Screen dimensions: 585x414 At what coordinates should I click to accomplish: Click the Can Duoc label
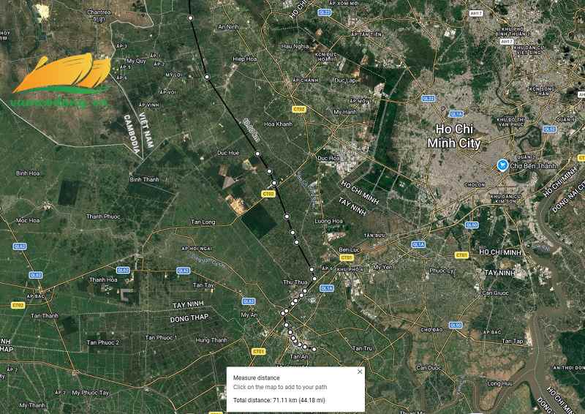(x=429, y=368)
